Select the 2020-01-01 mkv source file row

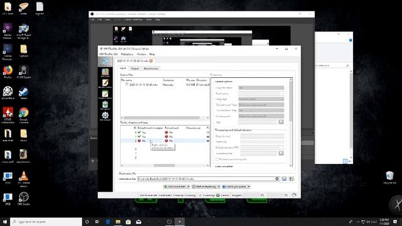(x=165, y=85)
